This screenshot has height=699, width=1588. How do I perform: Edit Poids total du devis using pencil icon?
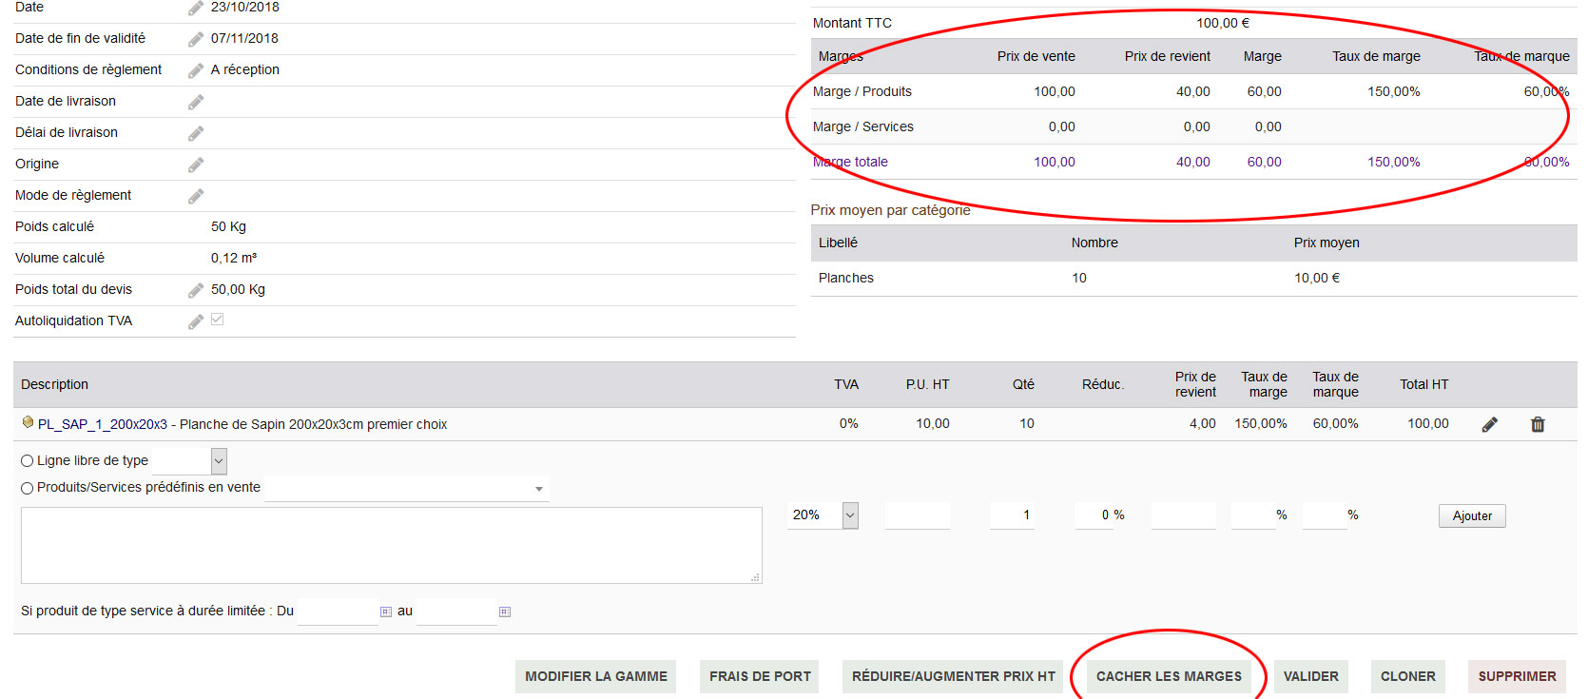(x=196, y=290)
